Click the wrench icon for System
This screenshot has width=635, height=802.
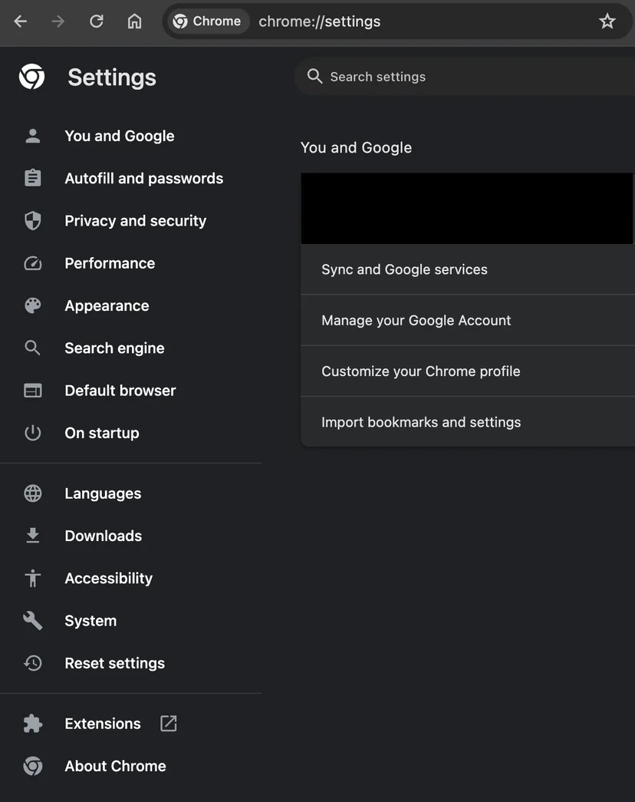click(x=33, y=620)
